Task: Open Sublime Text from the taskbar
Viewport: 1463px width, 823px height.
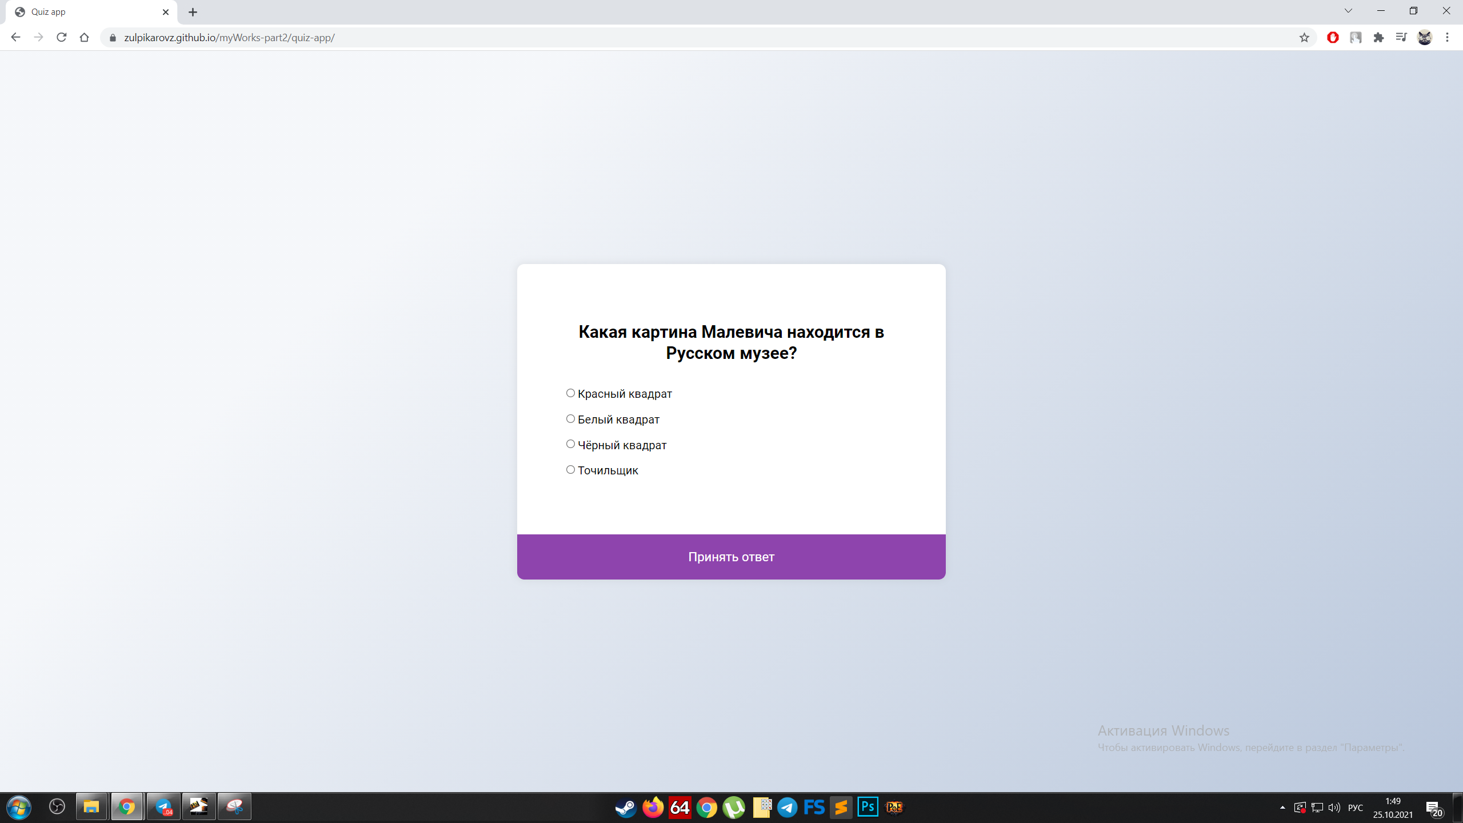Action: pos(841,807)
